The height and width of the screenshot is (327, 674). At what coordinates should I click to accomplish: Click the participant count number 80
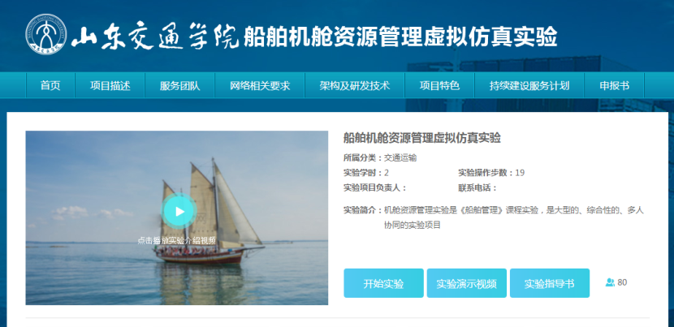(x=622, y=282)
